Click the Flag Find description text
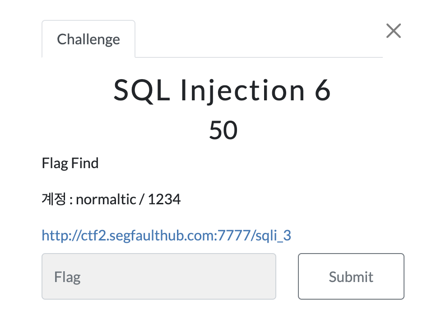This screenshot has height=320, width=446. tap(70, 164)
